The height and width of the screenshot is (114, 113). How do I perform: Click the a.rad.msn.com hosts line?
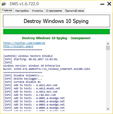point(29,95)
